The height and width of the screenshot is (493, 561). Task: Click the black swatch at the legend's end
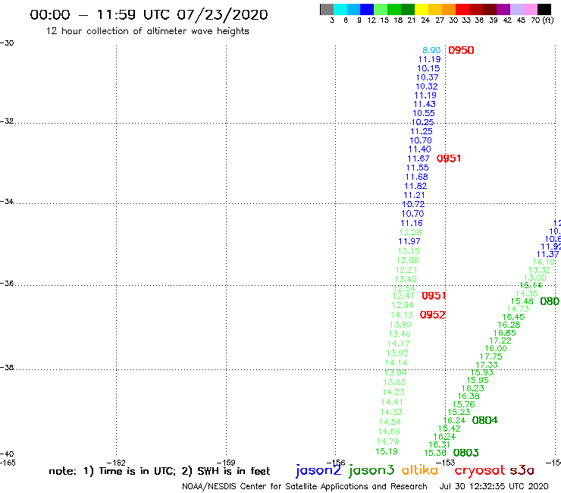point(544,9)
